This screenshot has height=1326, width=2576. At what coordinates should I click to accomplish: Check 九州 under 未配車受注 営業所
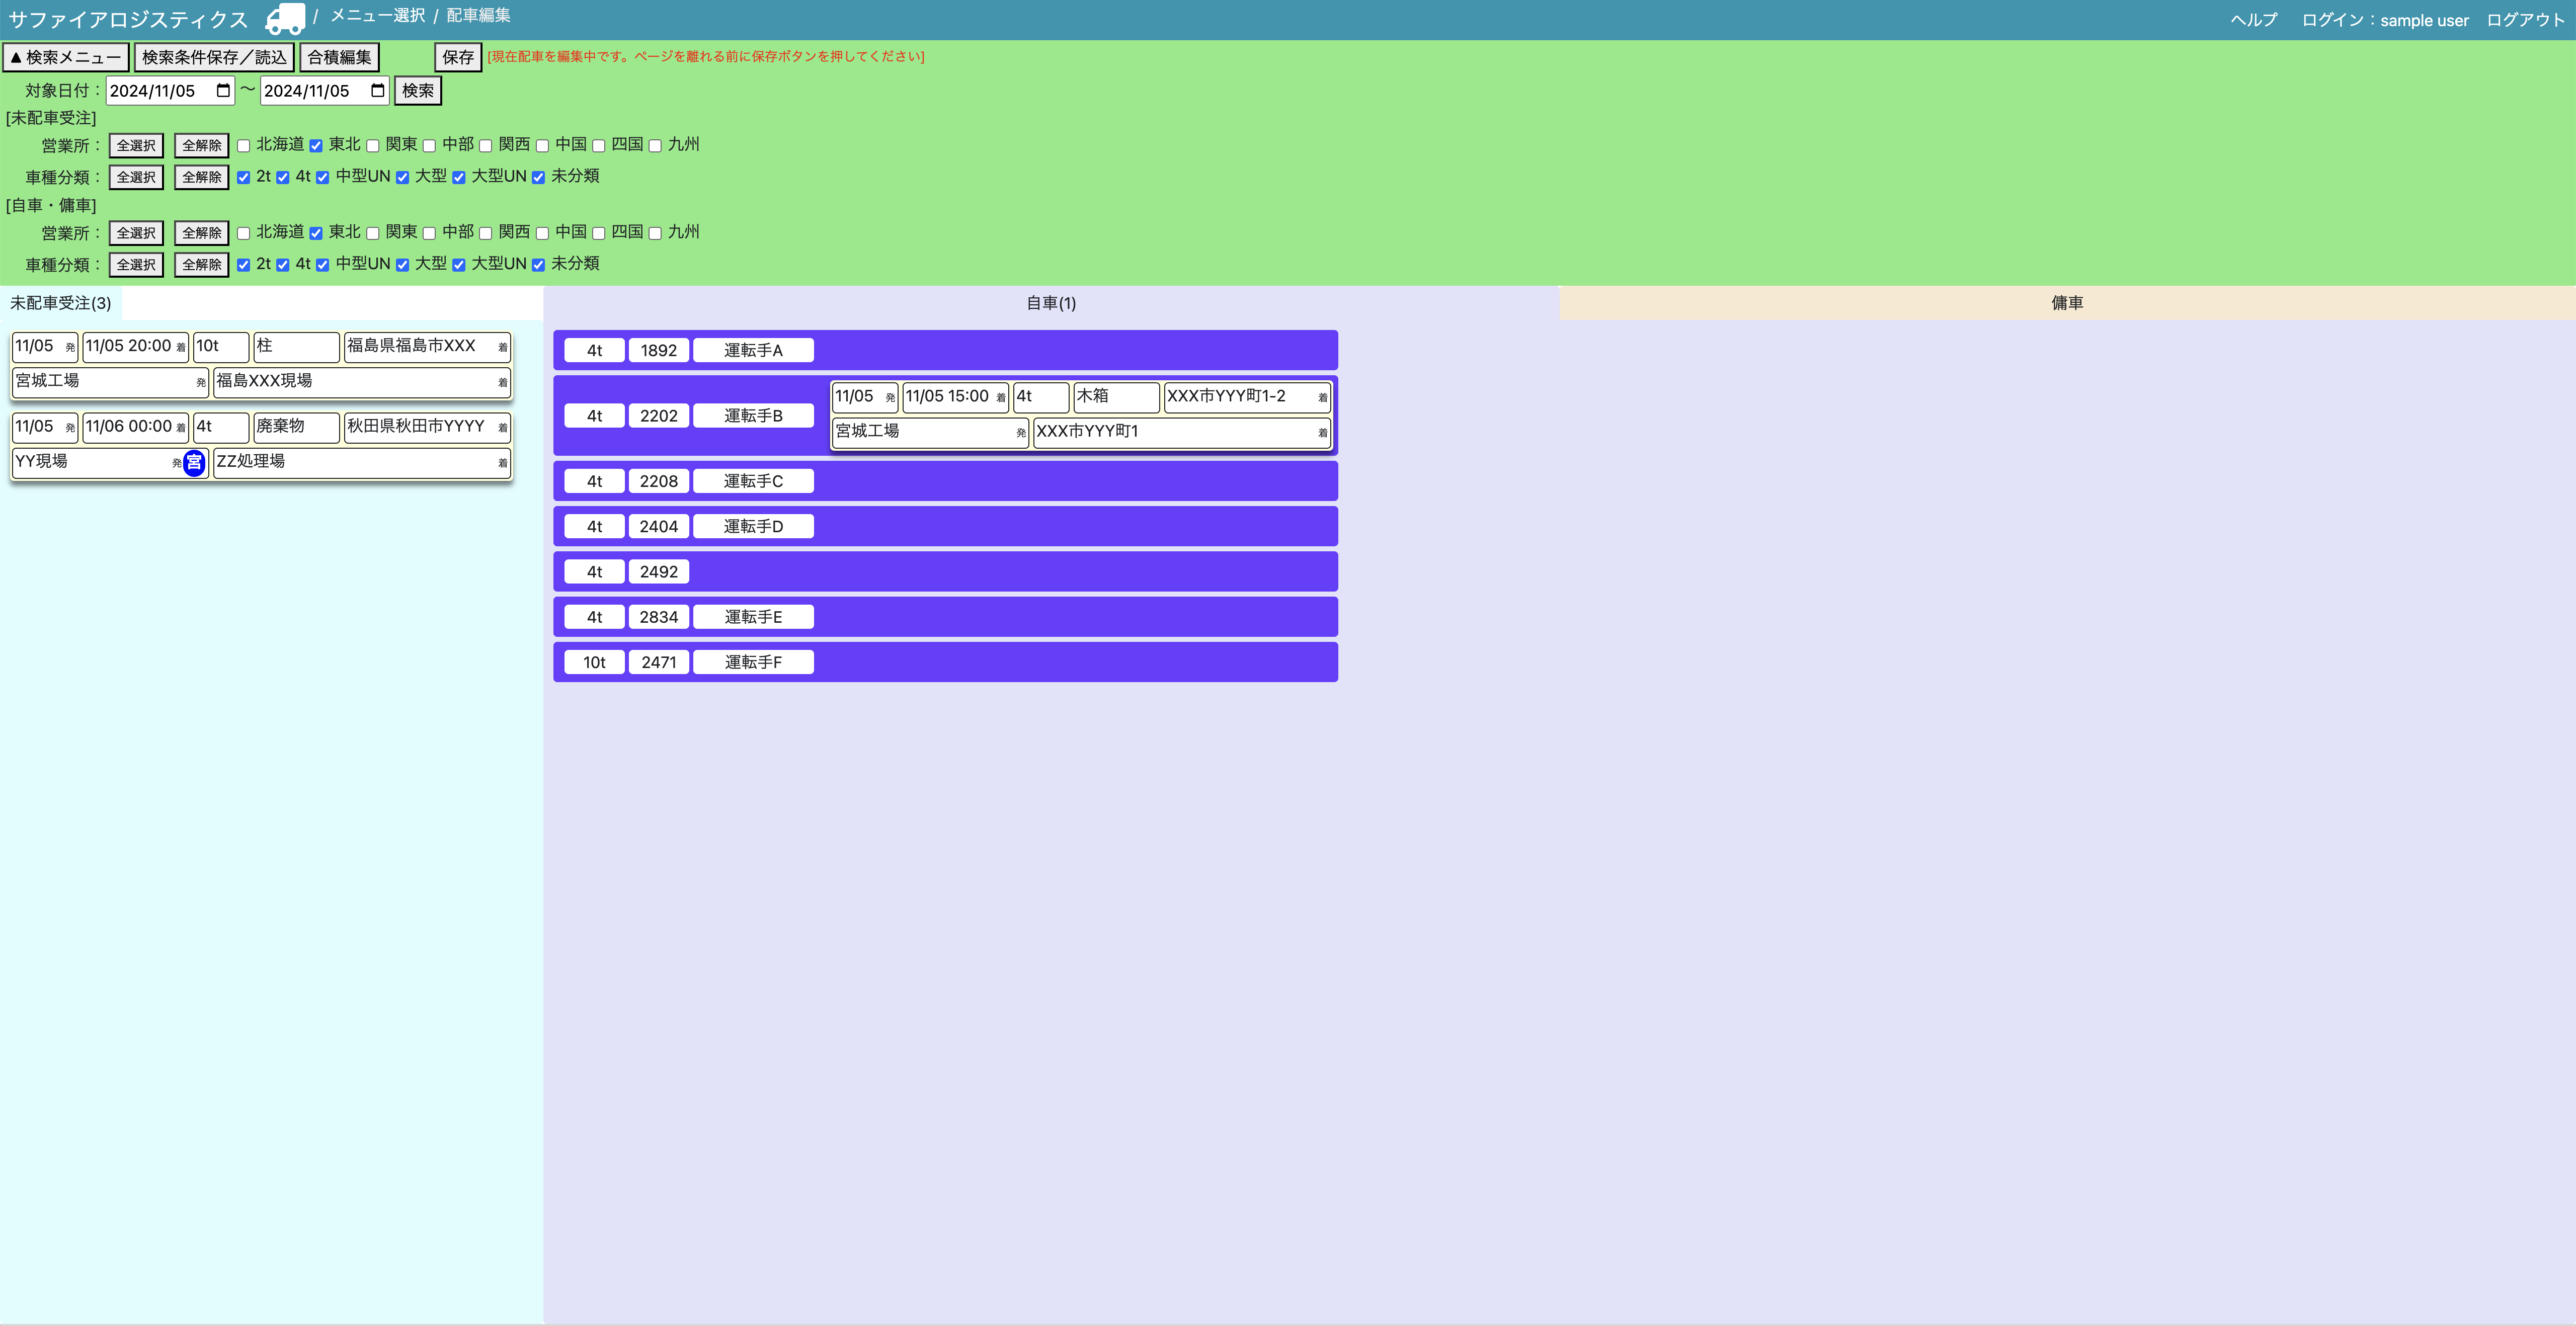[655, 146]
